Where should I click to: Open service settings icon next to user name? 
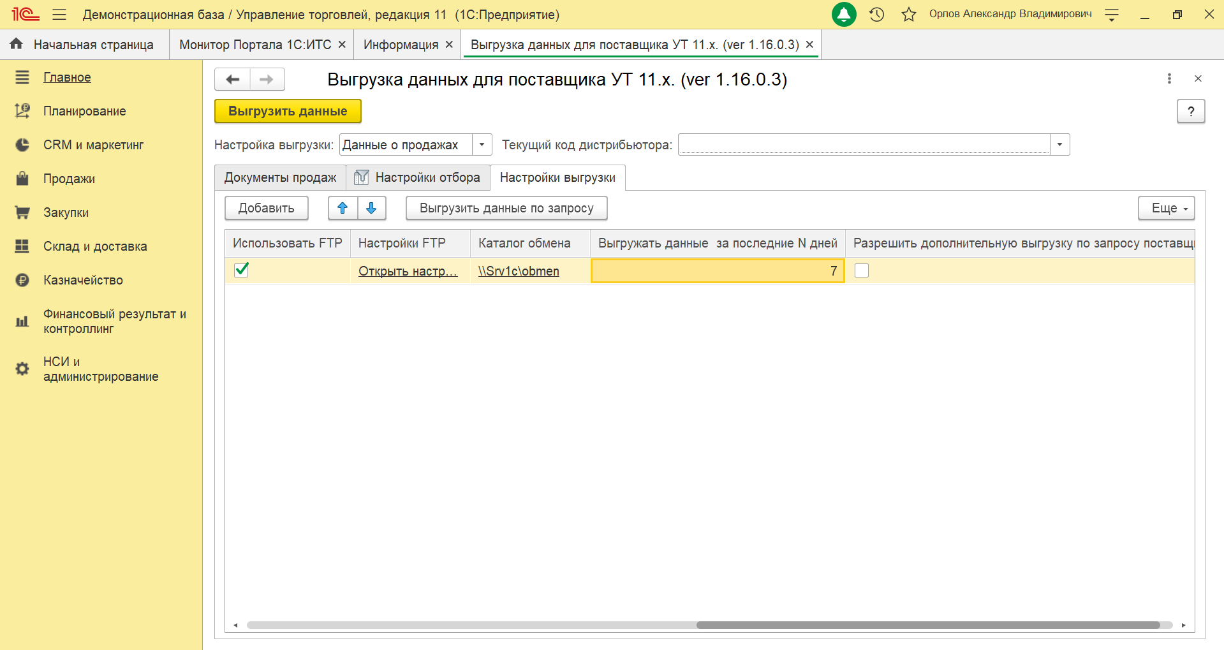click(1112, 15)
